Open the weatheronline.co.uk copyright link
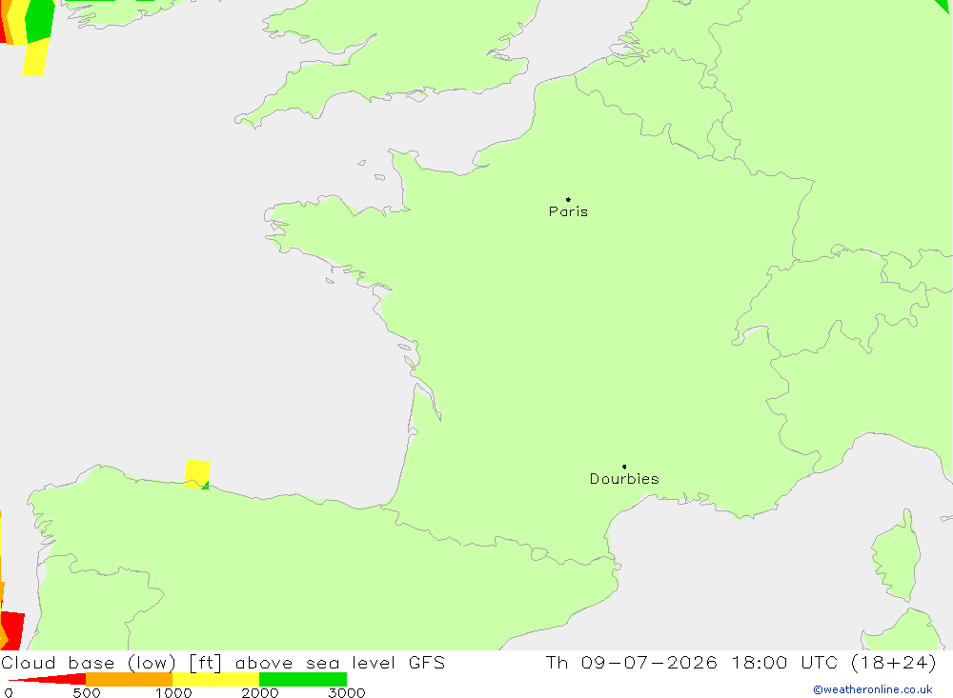Screen dimensions: 953x698 coord(873,689)
